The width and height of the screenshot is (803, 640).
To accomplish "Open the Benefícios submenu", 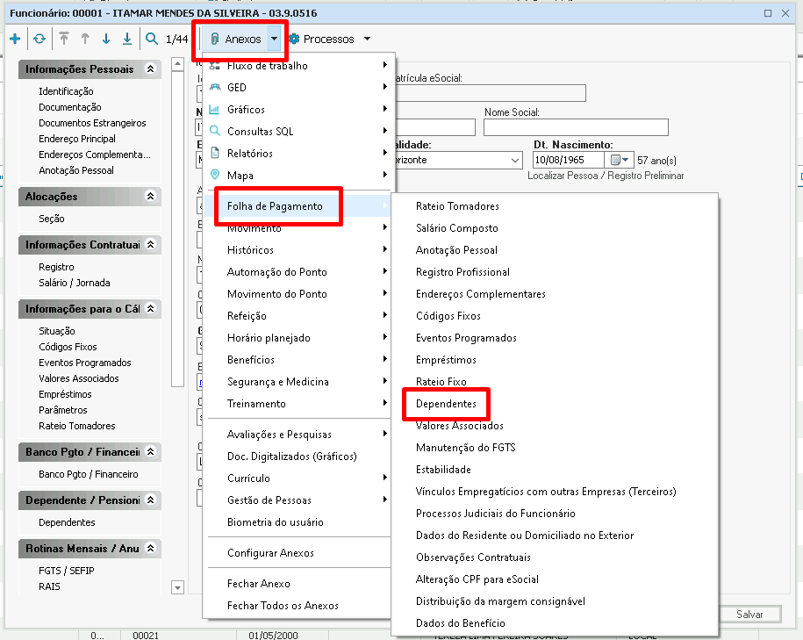I will click(x=298, y=360).
